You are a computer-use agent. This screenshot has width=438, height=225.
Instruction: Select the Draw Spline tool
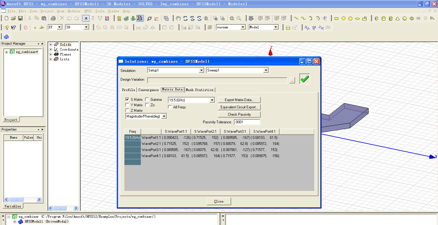click(303, 18)
